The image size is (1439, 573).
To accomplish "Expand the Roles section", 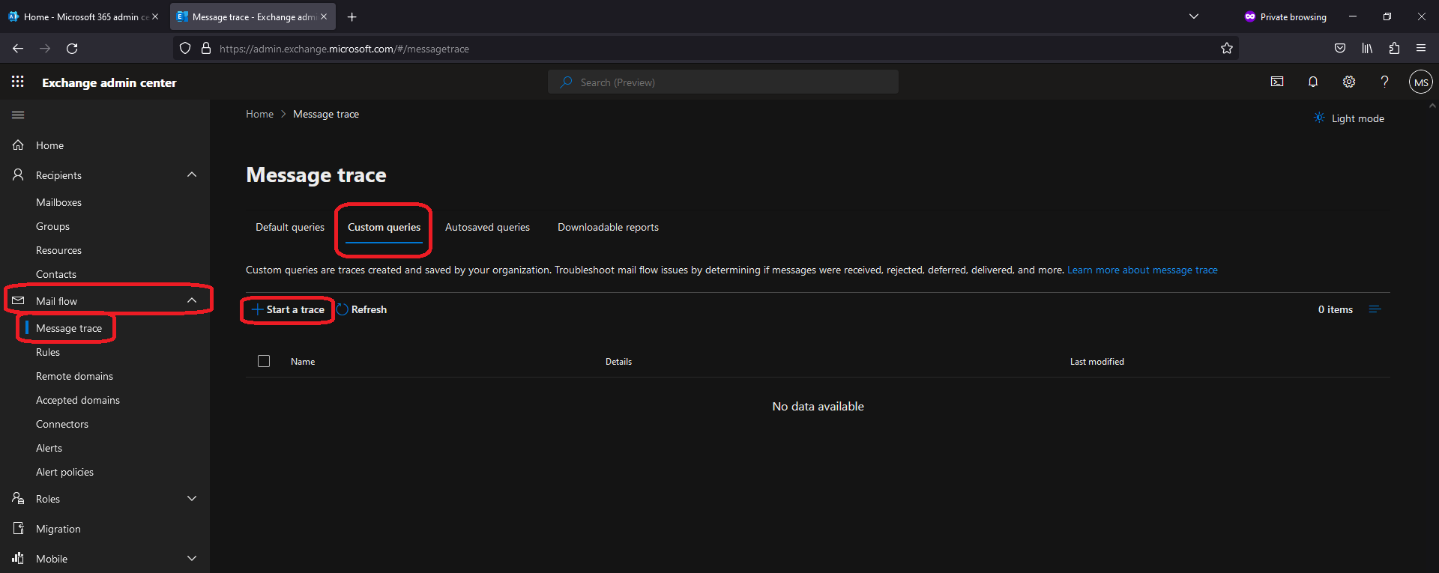I will coord(192,498).
